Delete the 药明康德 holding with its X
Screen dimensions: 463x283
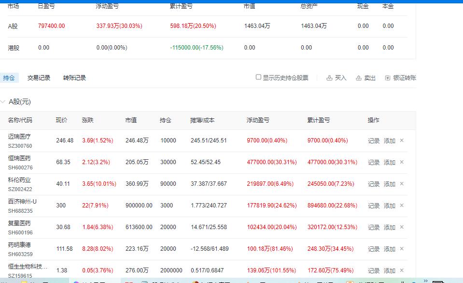pos(402,248)
